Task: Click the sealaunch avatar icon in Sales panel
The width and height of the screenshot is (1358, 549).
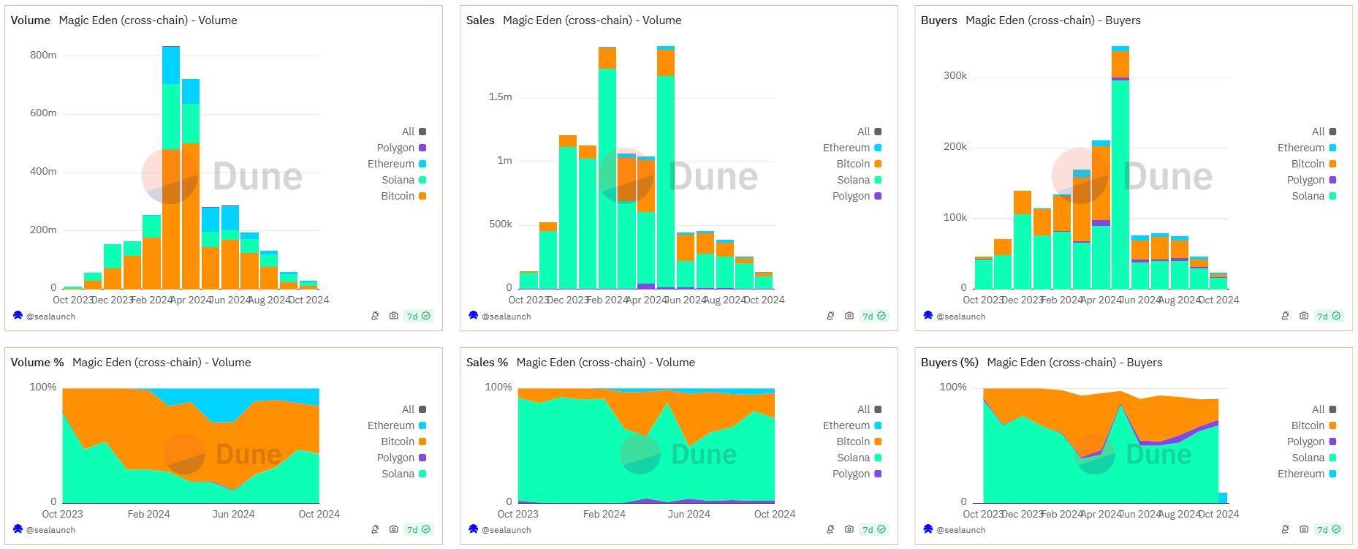Action: point(474,316)
